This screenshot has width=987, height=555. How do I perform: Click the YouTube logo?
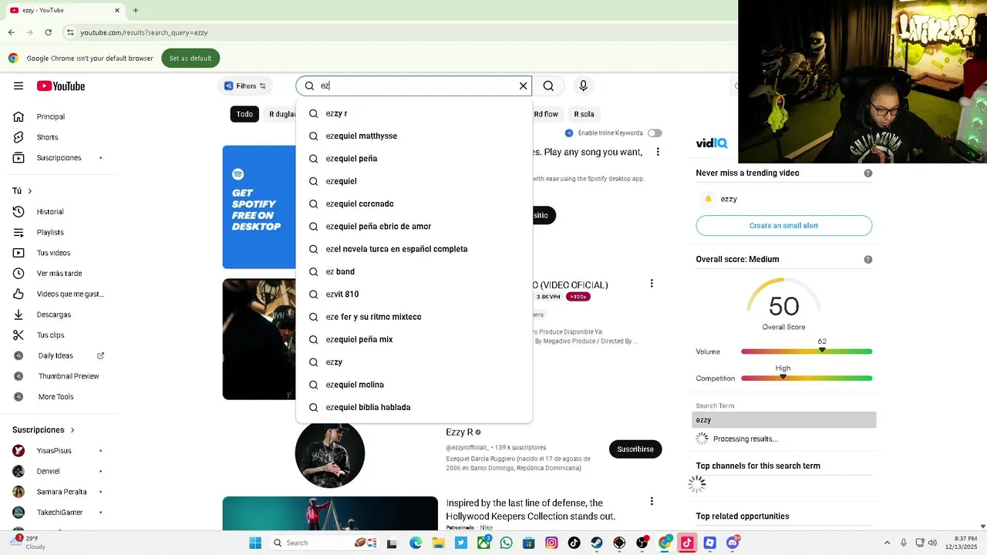click(x=61, y=86)
